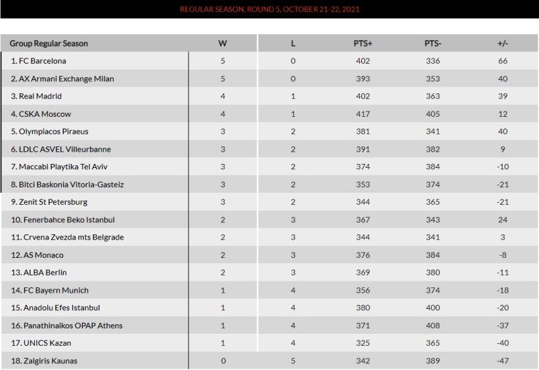Select AS Monaco in the table
This screenshot has width=539, height=370.
pos(44,255)
